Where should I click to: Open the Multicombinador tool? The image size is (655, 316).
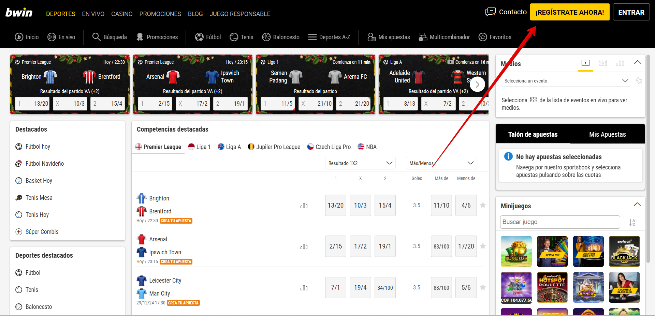coord(444,37)
